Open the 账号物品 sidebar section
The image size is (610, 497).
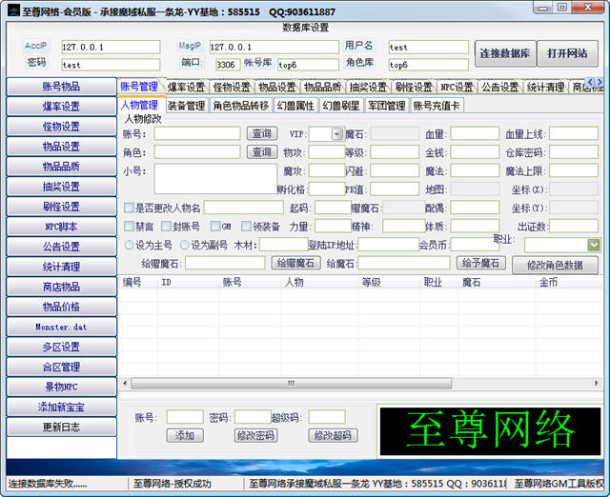[x=61, y=86]
